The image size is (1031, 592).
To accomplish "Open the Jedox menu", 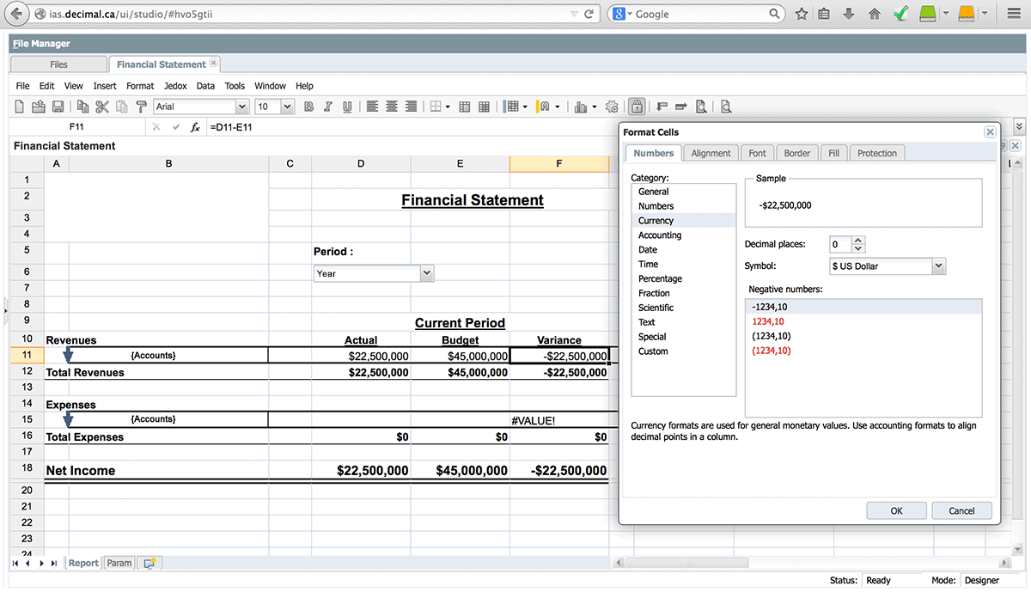I will 175,86.
